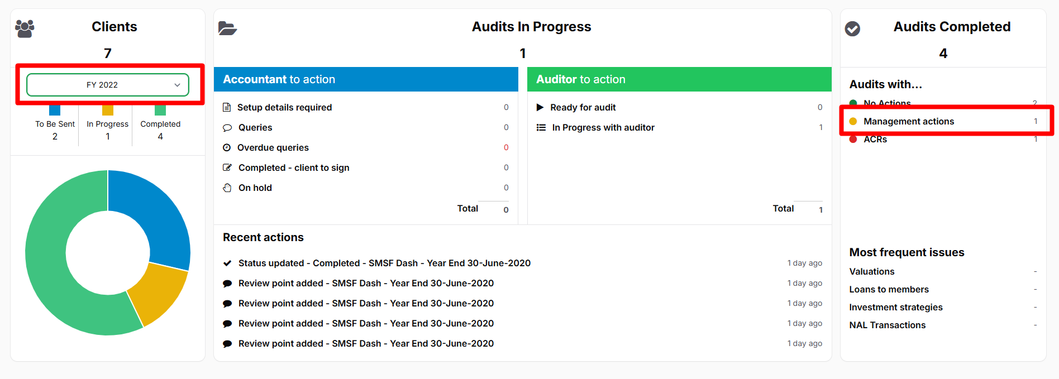The width and height of the screenshot is (1059, 379).
Task: Click the Setup details required document icon
Action: [x=227, y=107]
